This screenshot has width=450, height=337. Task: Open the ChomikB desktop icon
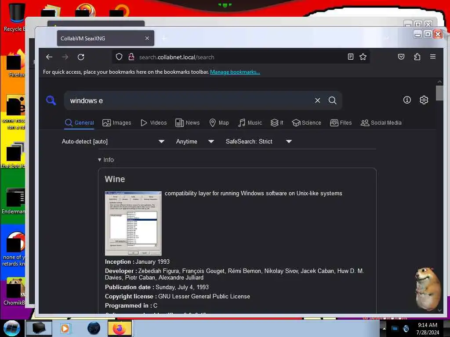point(15,291)
